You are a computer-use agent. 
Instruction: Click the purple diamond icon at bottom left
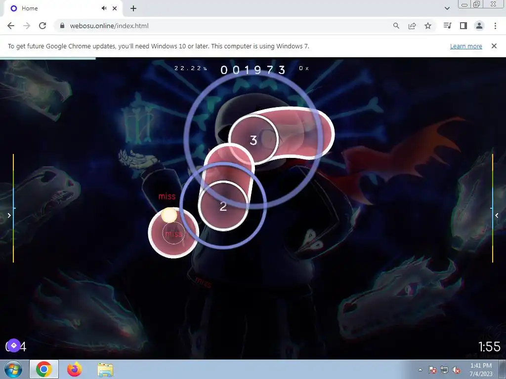point(13,345)
